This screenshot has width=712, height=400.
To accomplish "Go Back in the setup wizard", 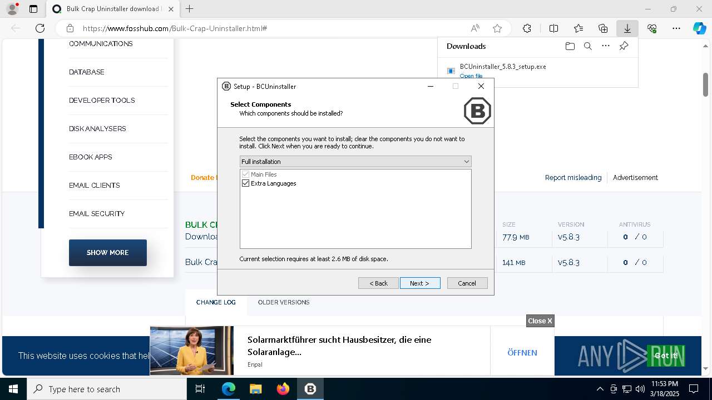I will click(378, 283).
